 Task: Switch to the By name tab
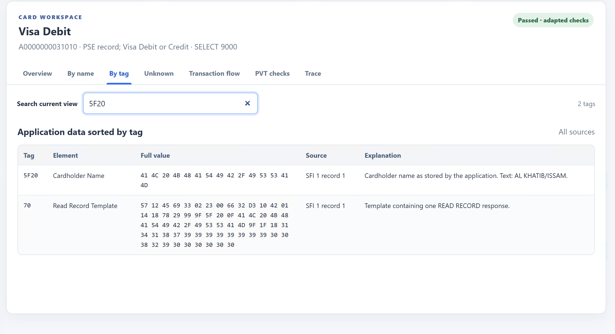click(x=81, y=74)
